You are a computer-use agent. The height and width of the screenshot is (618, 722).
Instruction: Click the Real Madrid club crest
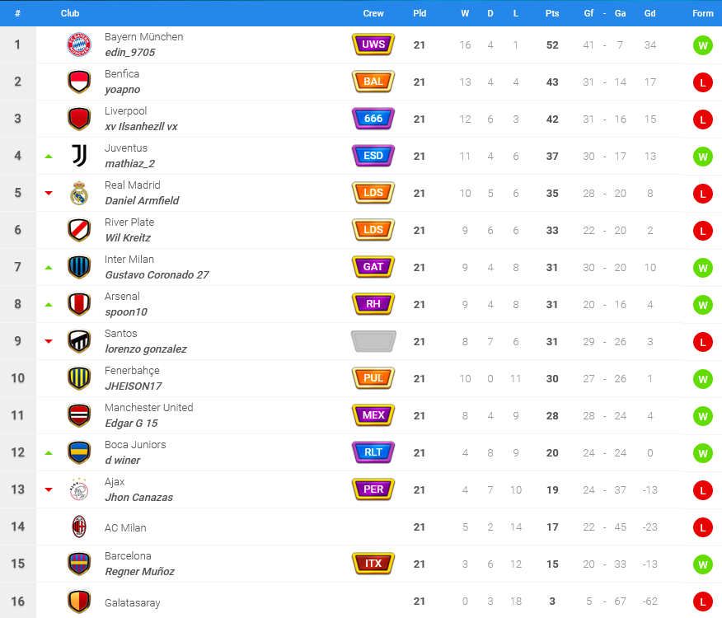pos(79,193)
